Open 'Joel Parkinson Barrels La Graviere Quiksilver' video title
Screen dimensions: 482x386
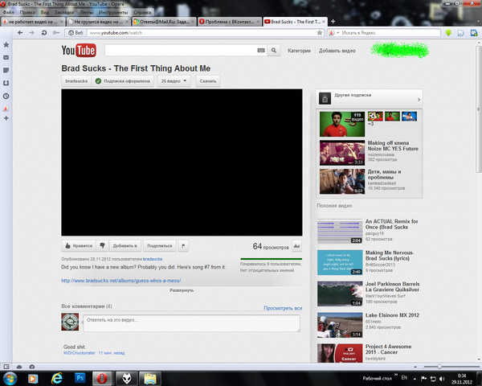coord(392,286)
